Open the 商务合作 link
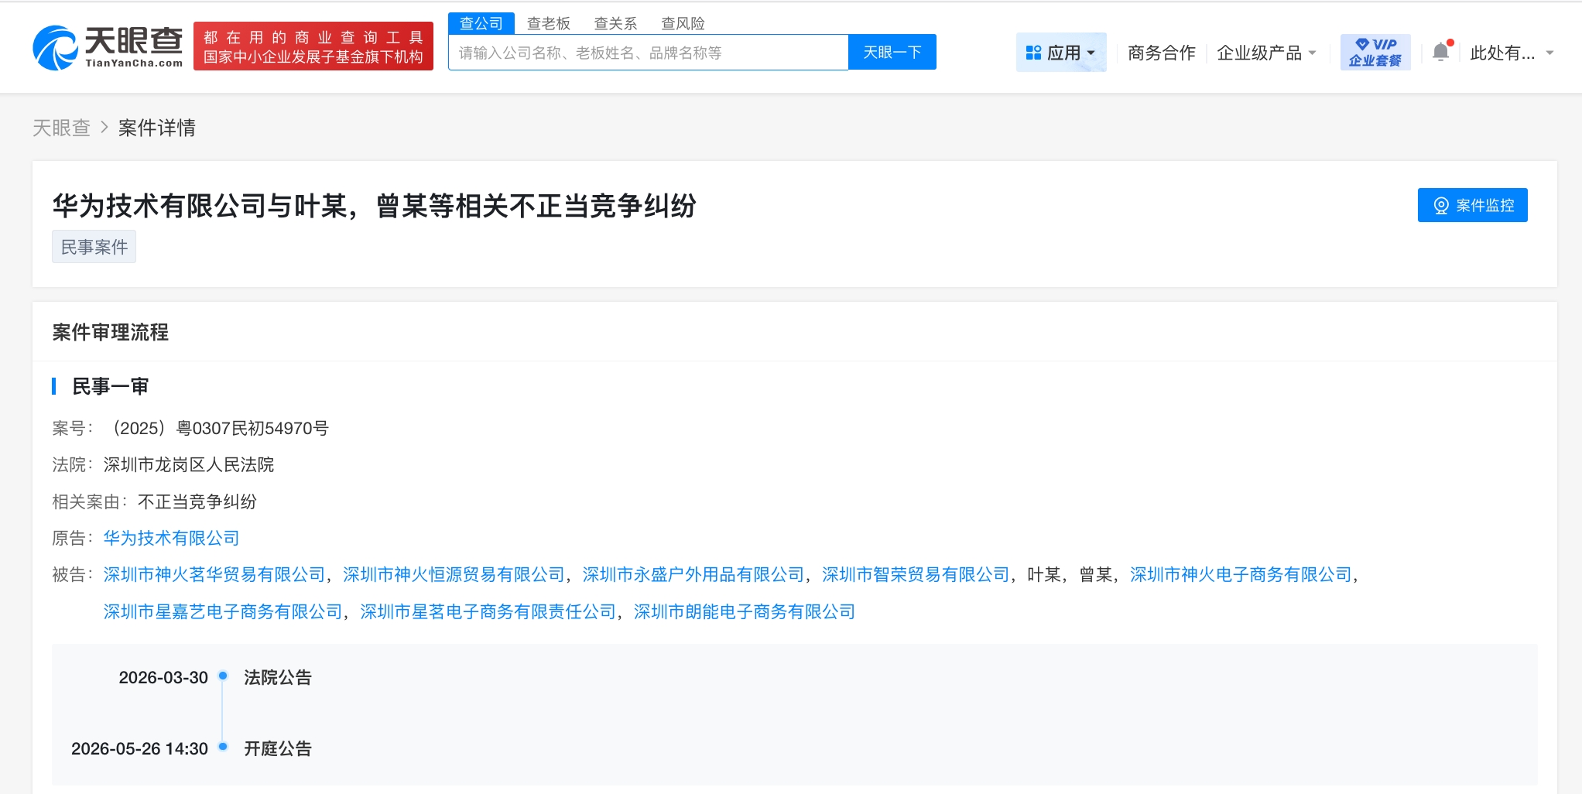The width and height of the screenshot is (1582, 794). [x=1161, y=53]
